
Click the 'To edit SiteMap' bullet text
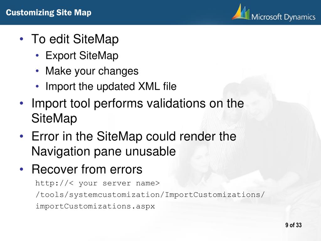pos(75,39)
